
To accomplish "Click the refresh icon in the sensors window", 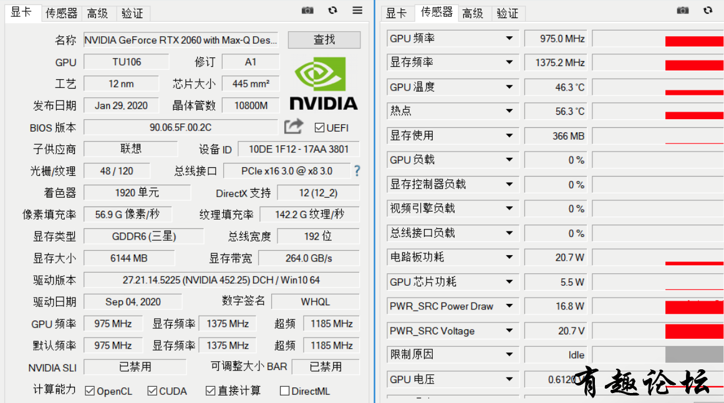I will coord(708,10).
